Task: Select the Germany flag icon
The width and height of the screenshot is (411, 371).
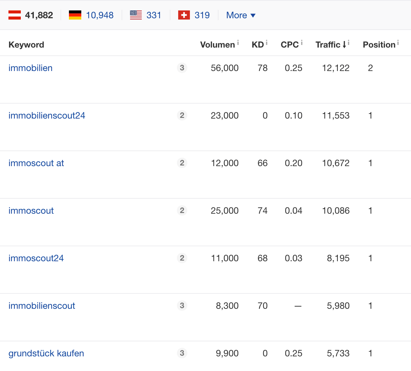Action: click(x=75, y=15)
